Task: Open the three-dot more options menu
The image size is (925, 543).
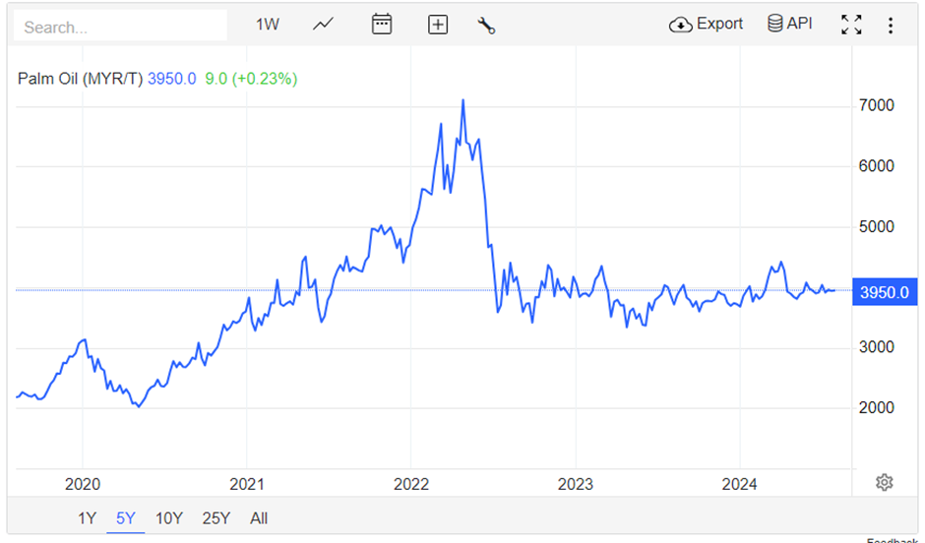Action: [891, 26]
